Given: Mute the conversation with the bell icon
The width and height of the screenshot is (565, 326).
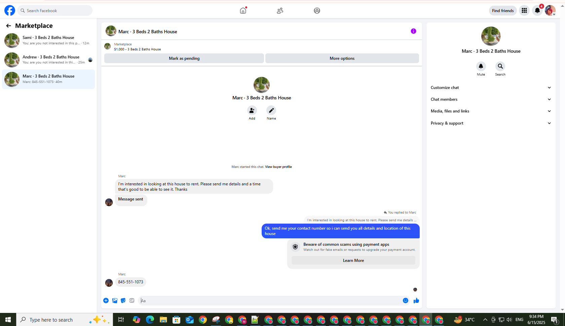Looking at the screenshot, I should coord(481,66).
